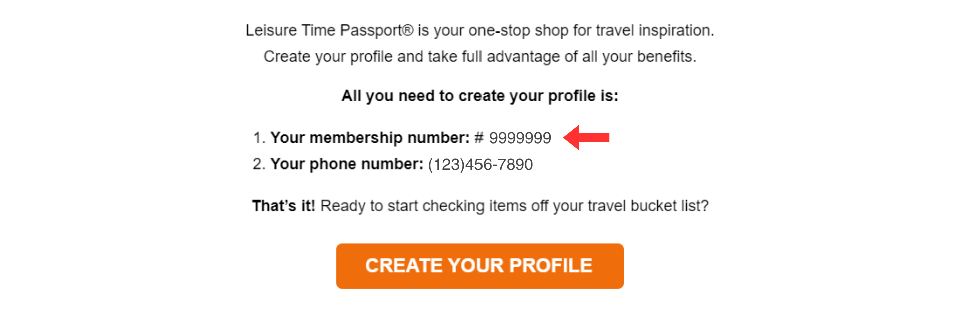Click the red arrow pointing at membership number

click(586, 137)
